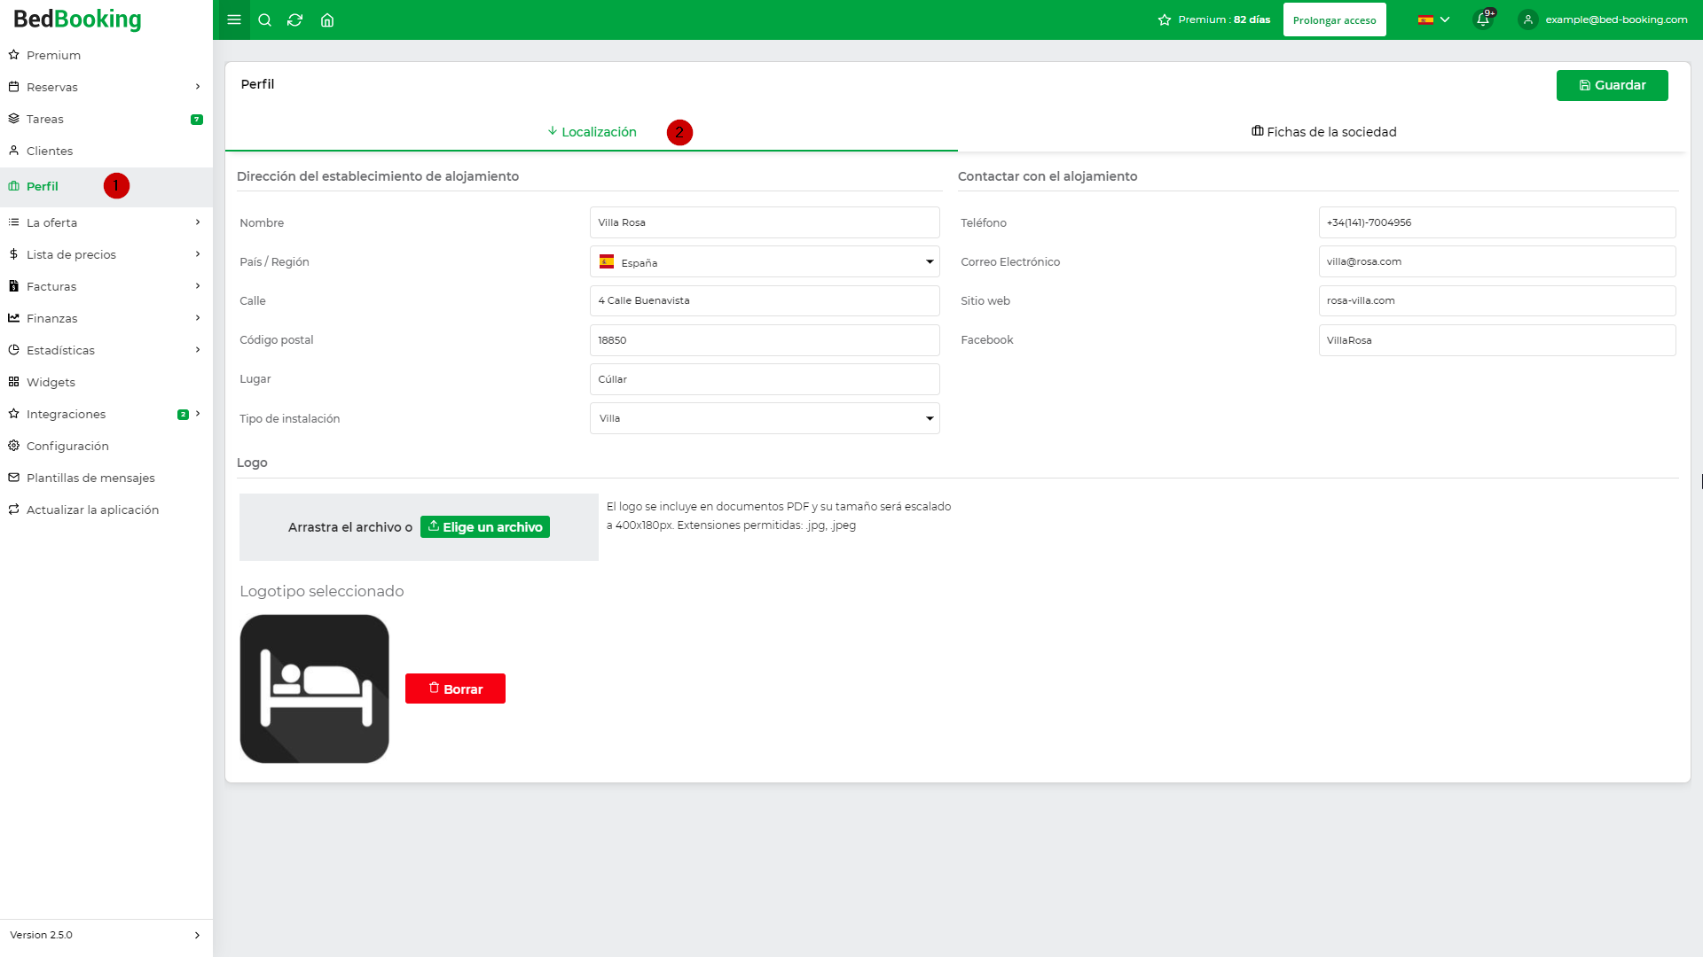Click Prolongar acceso button
This screenshot has height=957, width=1703.
(x=1334, y=19)
